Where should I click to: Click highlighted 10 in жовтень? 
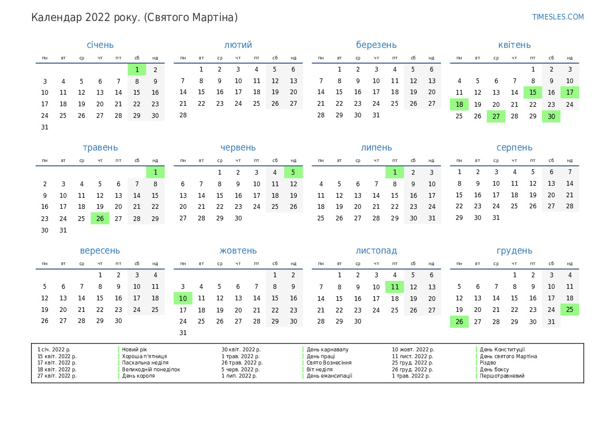[183, 298]
